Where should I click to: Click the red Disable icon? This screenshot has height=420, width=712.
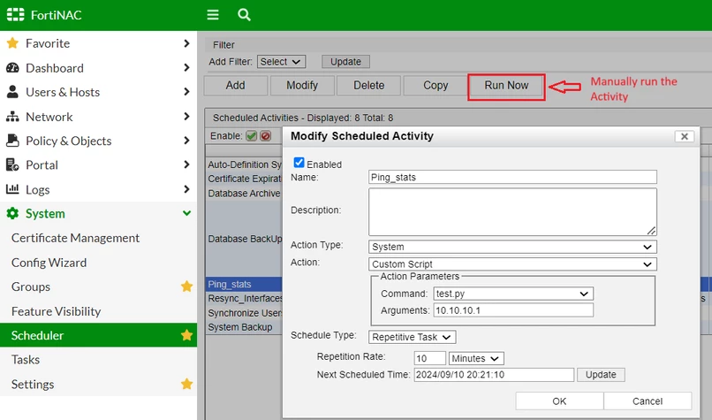266,136
